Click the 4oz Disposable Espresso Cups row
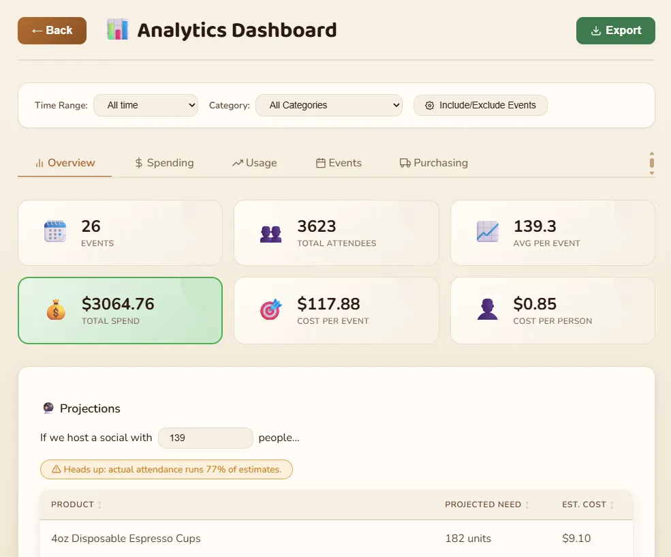 tap(337, 539)
